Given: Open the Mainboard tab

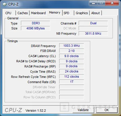Looking at the screenshot, I should (x=38, y=13).
